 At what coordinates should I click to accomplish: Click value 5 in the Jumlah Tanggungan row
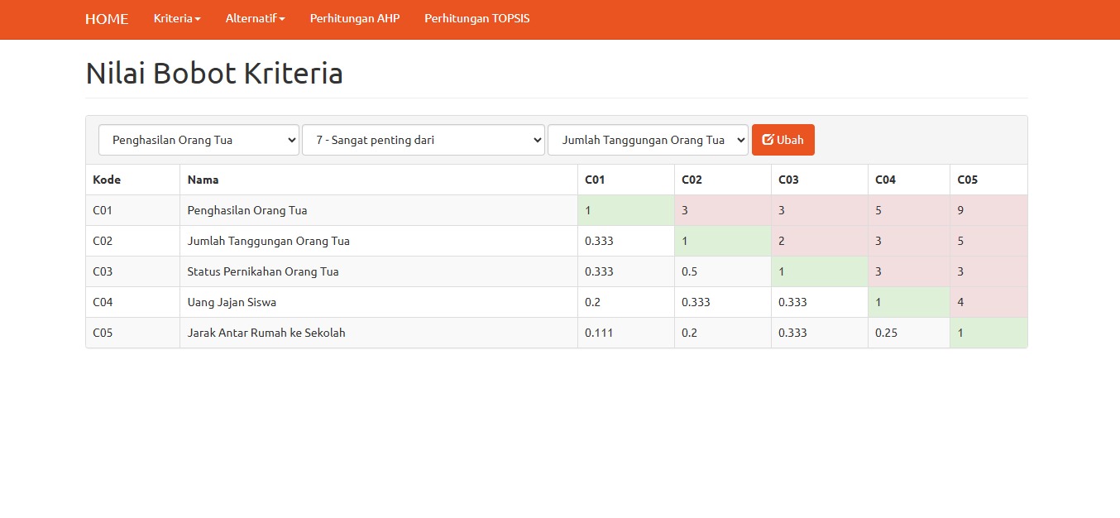click(988, 241)
